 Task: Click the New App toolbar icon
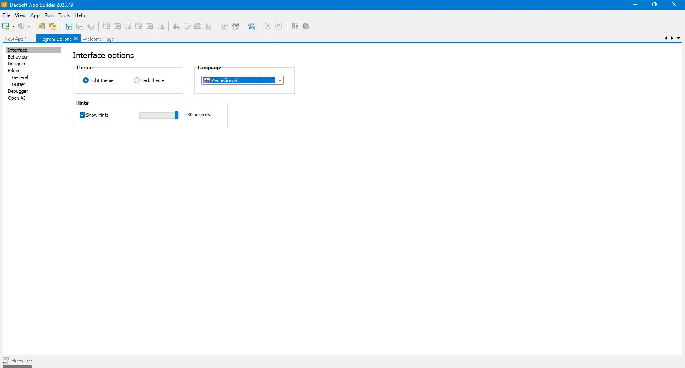click(x=6, y=26)
